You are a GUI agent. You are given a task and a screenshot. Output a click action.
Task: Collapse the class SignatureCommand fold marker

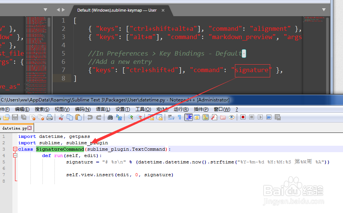point(15,149)
